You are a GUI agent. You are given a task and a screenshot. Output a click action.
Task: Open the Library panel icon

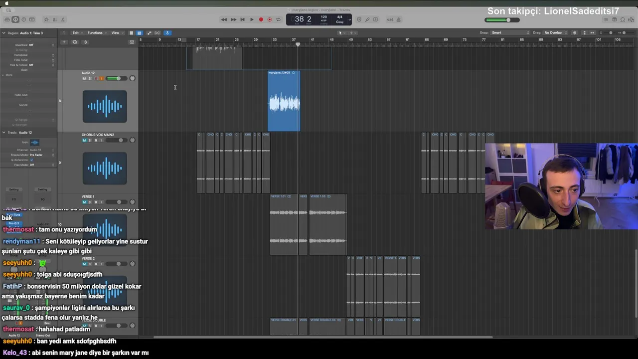pyautogui.click(x=7, y=19)
